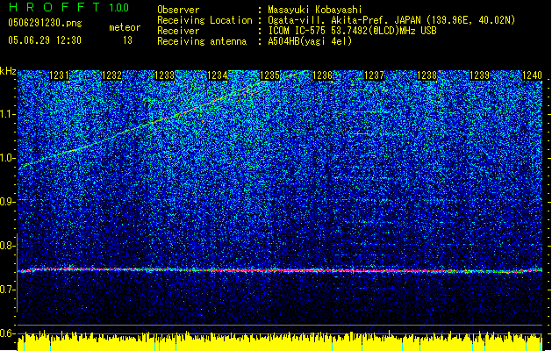Click the 1232 time marker
The height and width of the screenshot is (351, 552).
coord(111,75)
